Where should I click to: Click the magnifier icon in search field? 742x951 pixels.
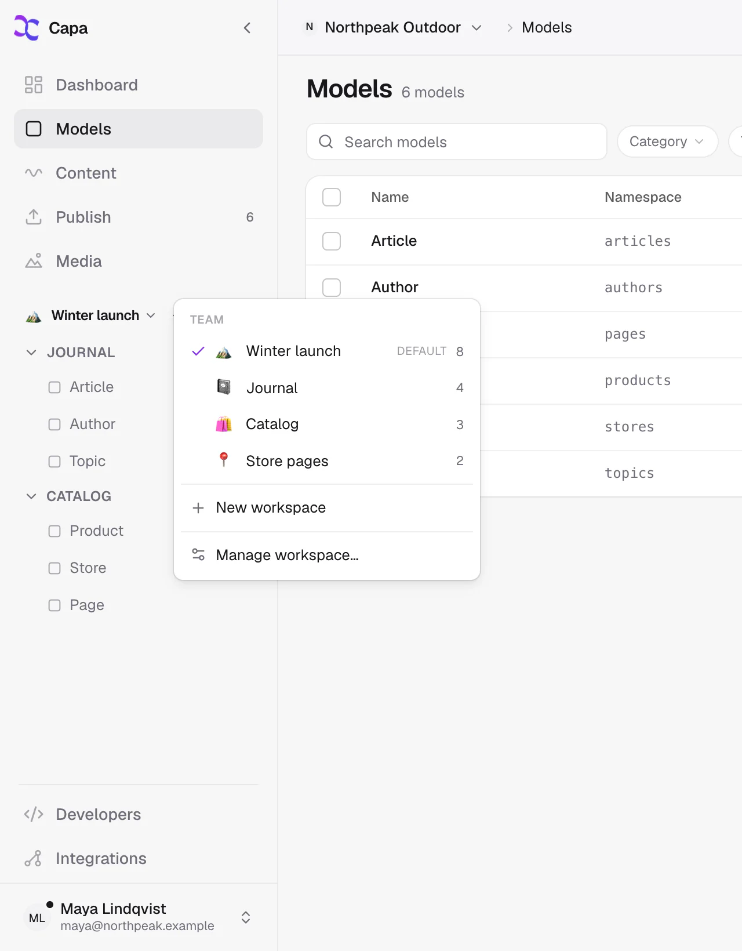tap(326, 141)
